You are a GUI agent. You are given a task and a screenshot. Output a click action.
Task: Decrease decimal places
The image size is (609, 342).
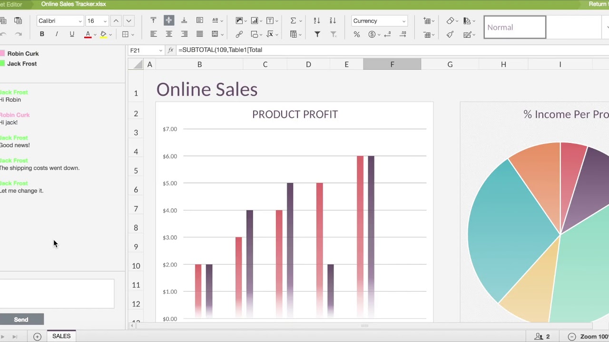[387, 34]
